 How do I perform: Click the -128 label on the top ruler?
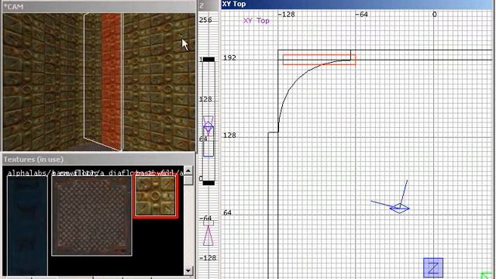(x=286, y=14)
